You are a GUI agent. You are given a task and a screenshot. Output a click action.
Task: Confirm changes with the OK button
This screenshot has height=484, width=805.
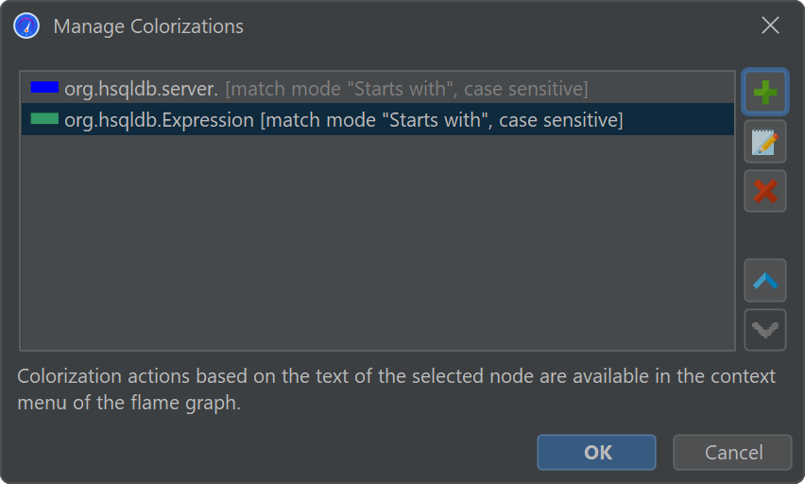[596, 453]
